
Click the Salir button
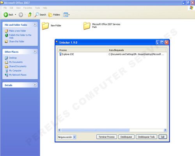[x=163, y=137]
